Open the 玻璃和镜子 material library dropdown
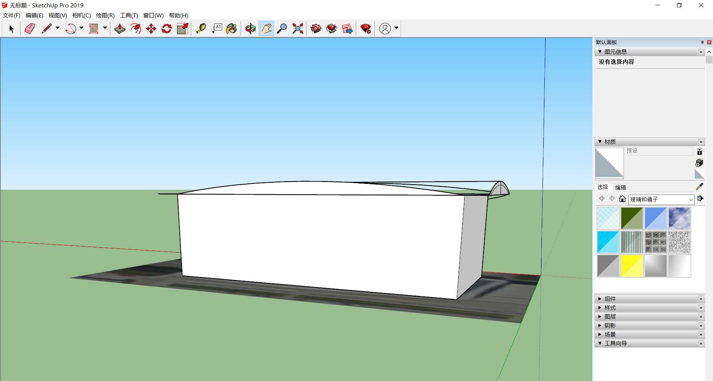Viewport: 713px width, 381px height. (661, 199)
